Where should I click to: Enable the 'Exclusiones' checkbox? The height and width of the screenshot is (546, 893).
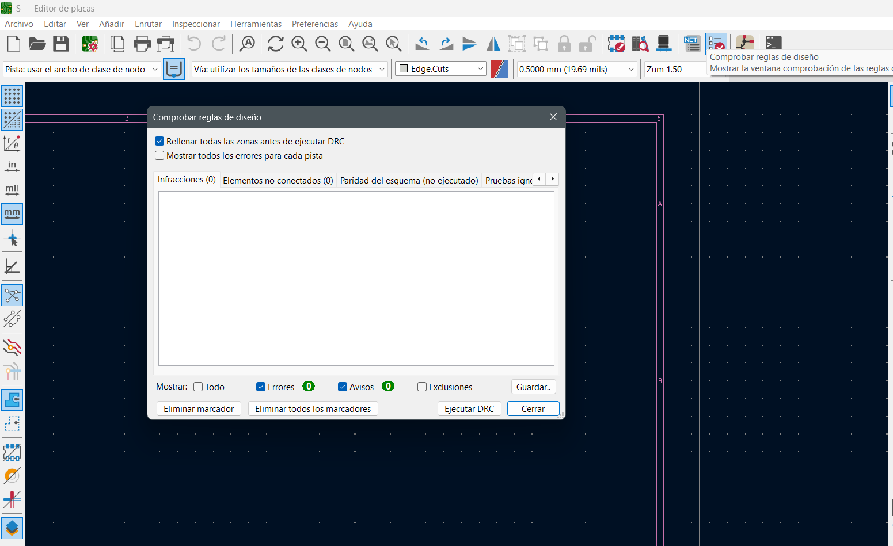(x=422, y=387)
